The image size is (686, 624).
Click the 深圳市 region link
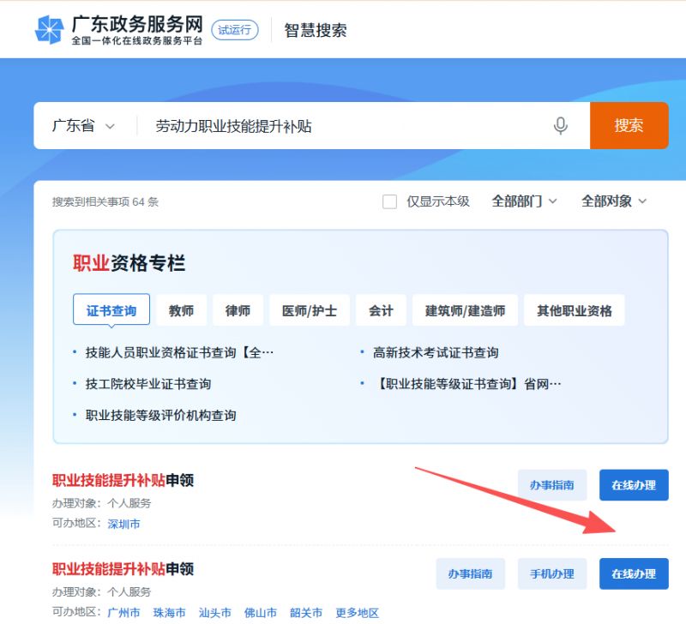click(123, 524)
